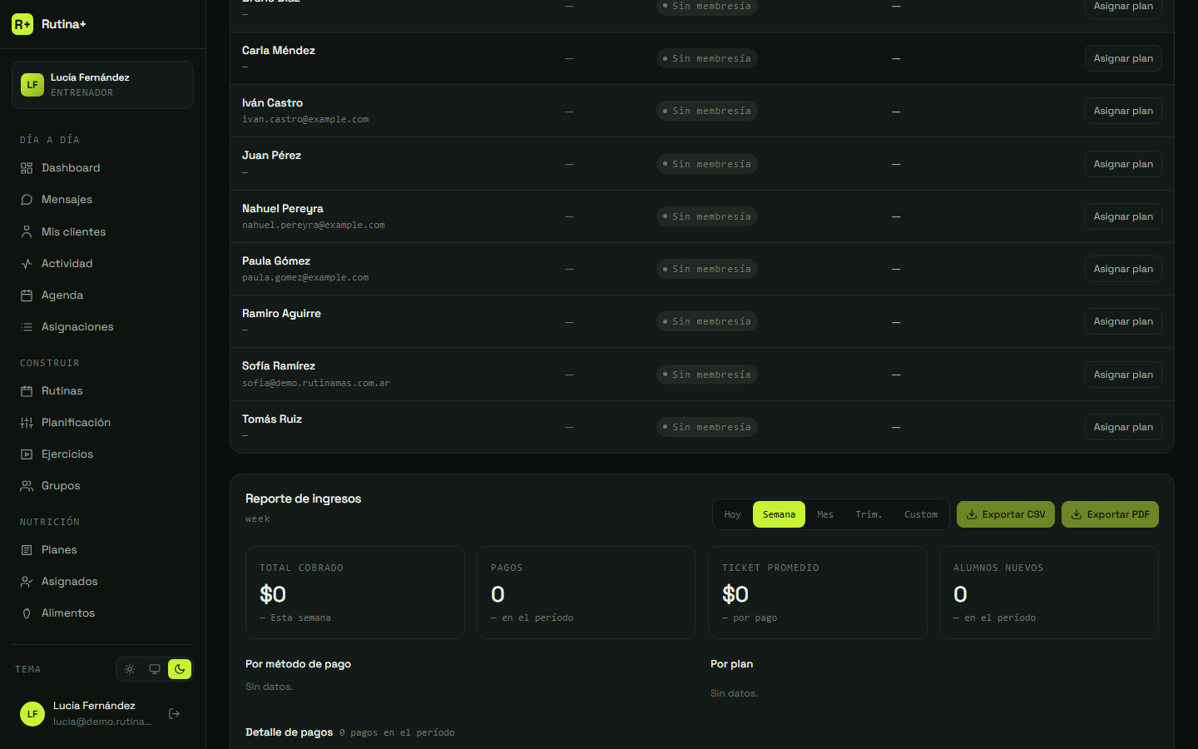Click the Actividad pulse icon
This screenshot has height=749, width=1198.
[27, 264]
